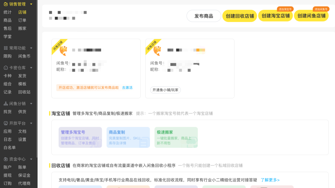Click the 创建回收店铺 button

(x=239, y=16)
